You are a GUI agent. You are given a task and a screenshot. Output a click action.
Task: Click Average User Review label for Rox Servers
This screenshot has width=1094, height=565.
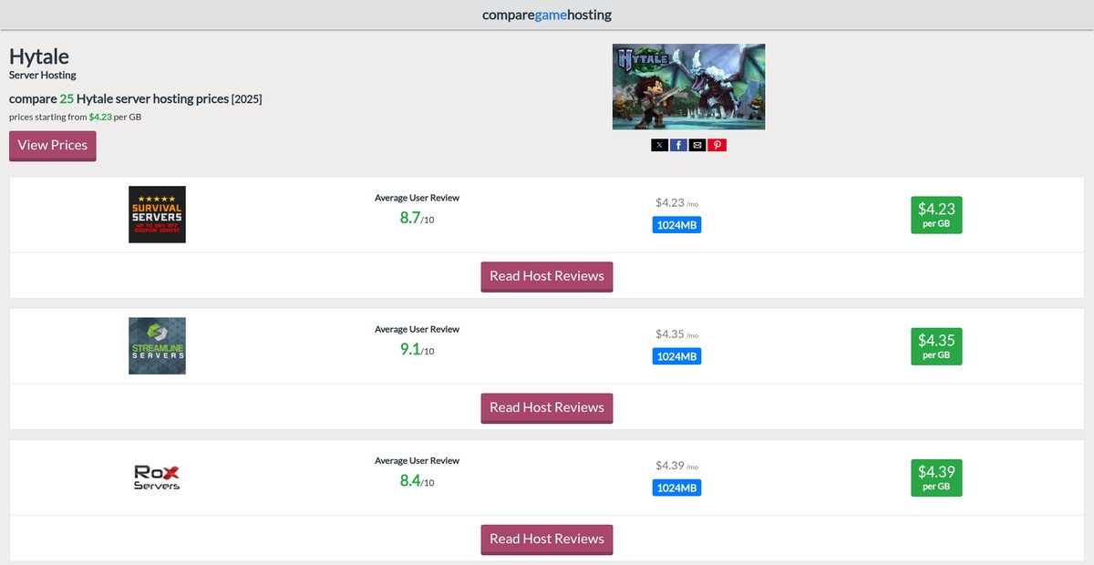click(x=417, y=460)
